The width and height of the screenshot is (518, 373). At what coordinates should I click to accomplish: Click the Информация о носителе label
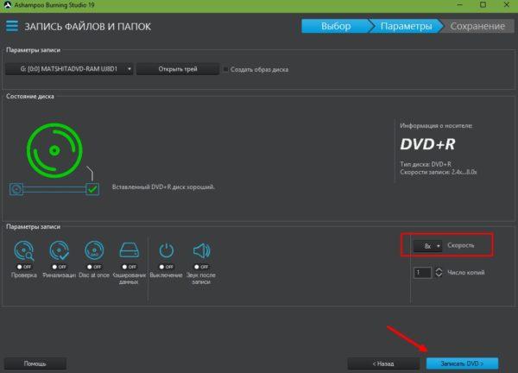[x=436, y=125]
